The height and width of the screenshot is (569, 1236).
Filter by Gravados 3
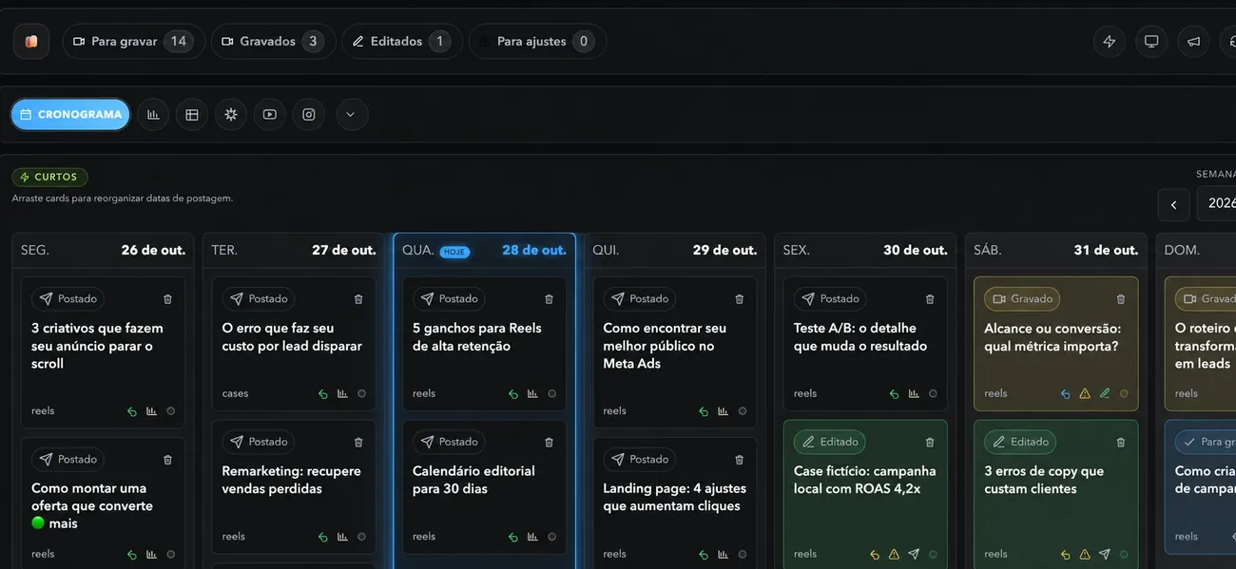pos(274,42)
